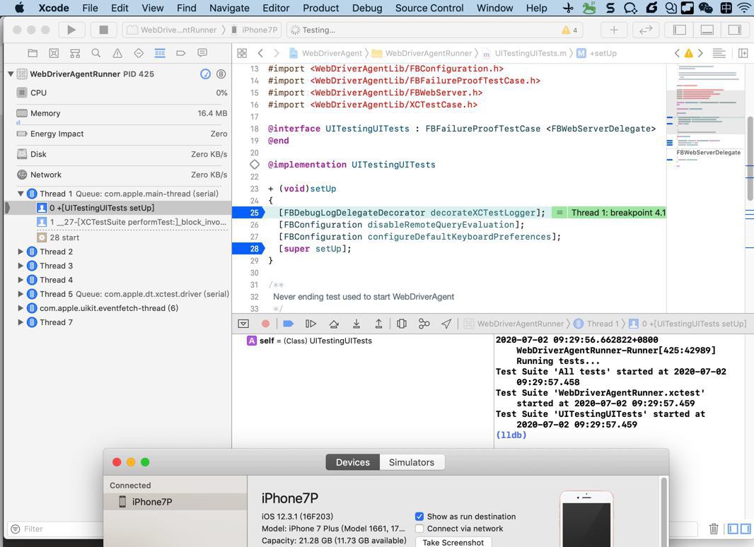Open the File menu
The height and width of the screenshot is (547, 754).
click(x=90, y=8)
